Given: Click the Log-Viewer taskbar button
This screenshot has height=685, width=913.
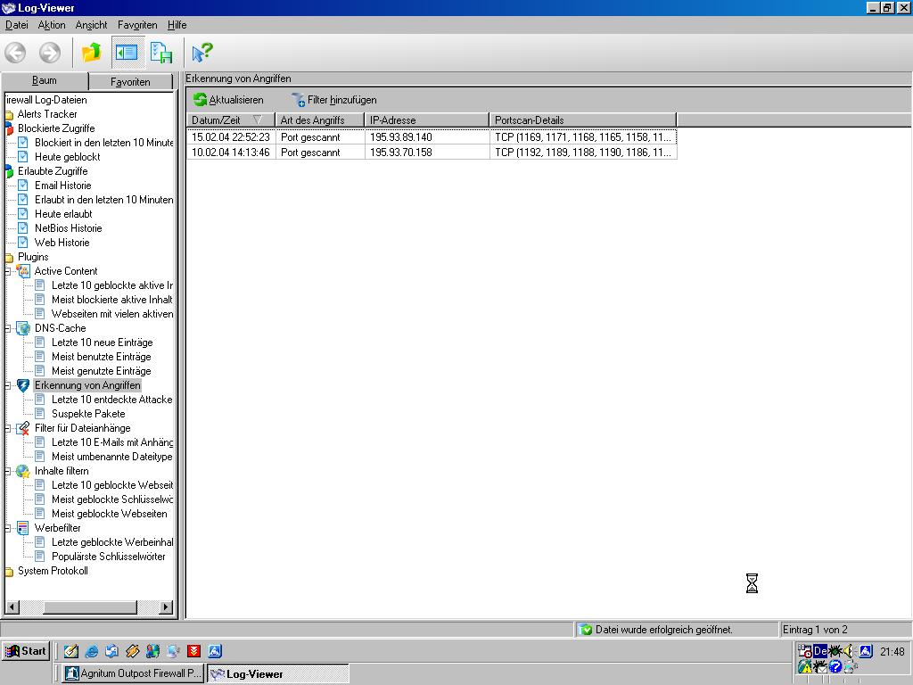Looking at the screenshot, I should pos(278,673).
